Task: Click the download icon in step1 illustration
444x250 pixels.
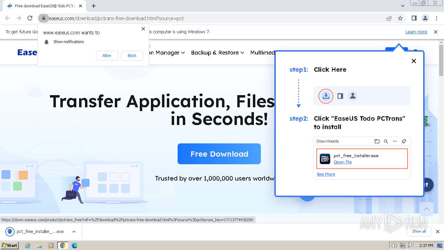Action: coord(326,96)
